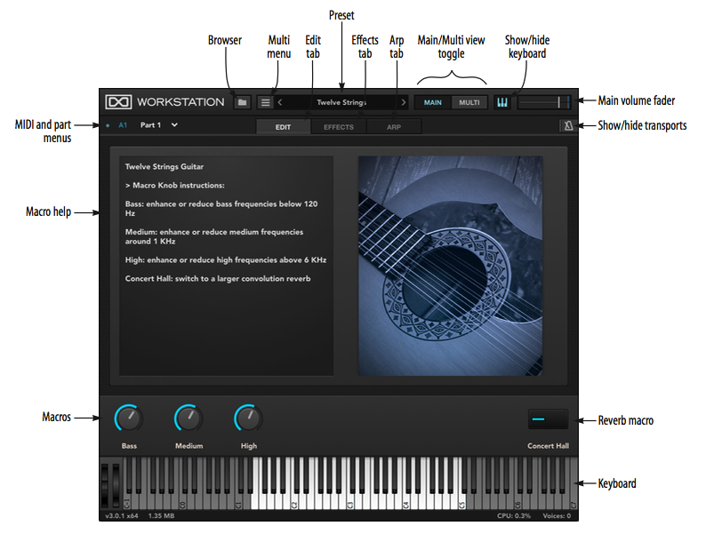
Task: Go to next preset arrow
Action: point(404,102)
